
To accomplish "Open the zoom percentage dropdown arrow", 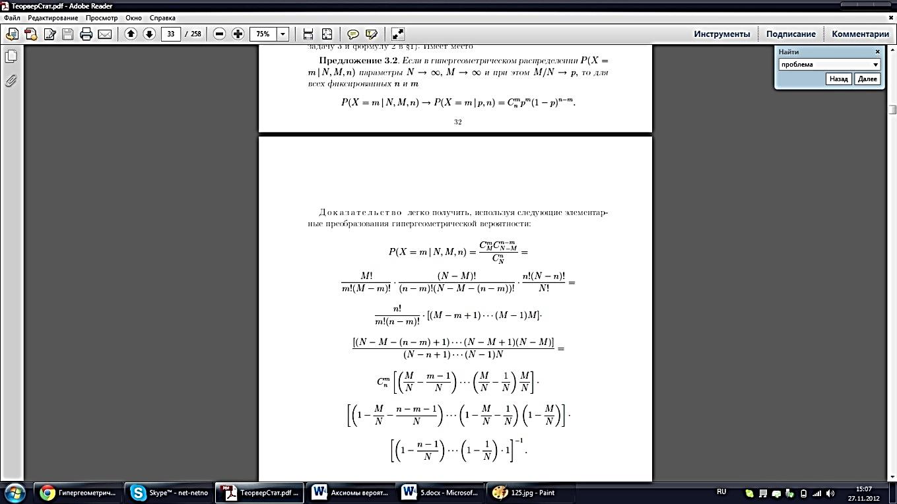I will [x=283, y=34].
